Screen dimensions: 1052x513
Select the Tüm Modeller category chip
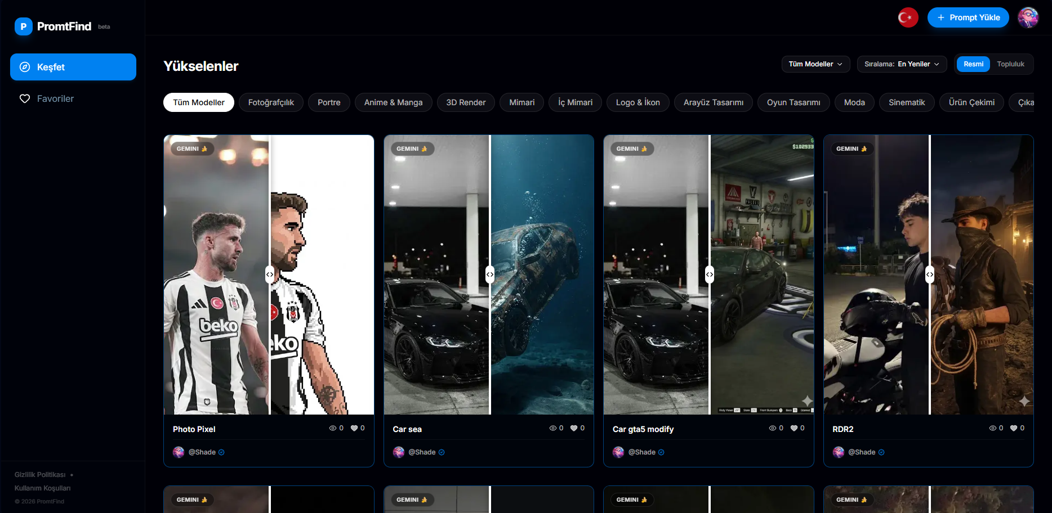pyautogui.click(x=199, y=102)
